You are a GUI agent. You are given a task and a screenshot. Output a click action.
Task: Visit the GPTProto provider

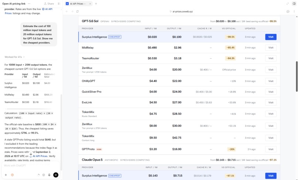pyautogui.click(x=271, y=149)
